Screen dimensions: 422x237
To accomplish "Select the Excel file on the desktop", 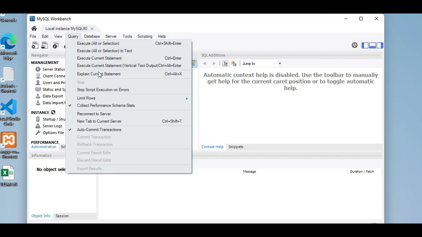I will [x=8, y=176].
